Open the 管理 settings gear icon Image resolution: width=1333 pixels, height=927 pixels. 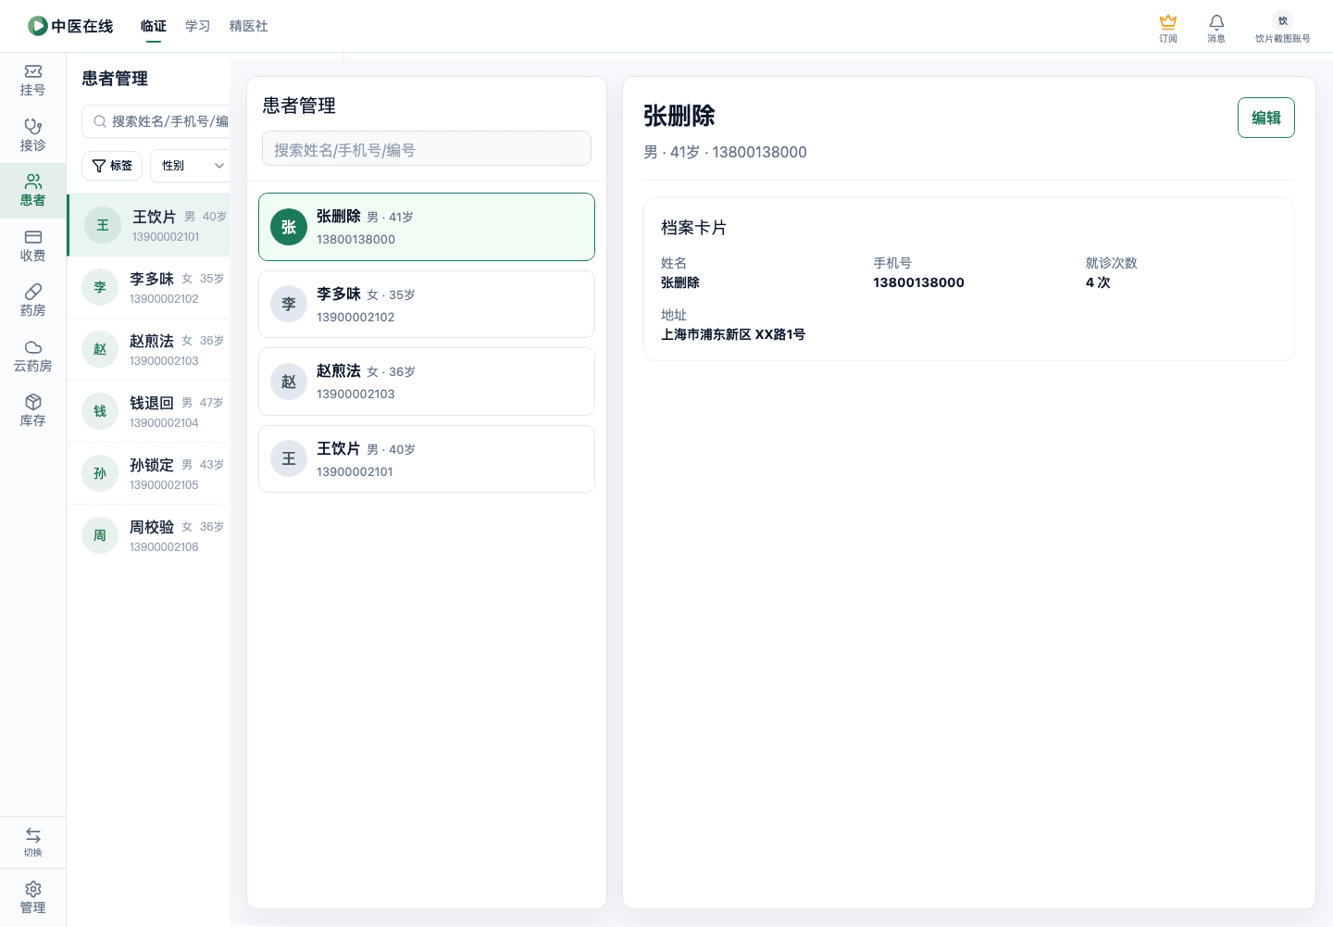pos(33,889)
